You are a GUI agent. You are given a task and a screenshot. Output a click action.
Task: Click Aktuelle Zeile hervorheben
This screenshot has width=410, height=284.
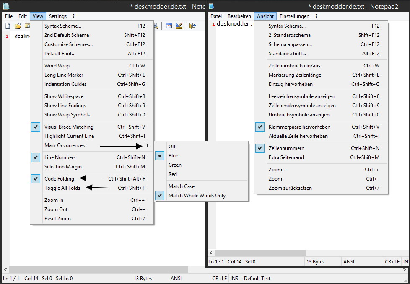click(321, 136)
